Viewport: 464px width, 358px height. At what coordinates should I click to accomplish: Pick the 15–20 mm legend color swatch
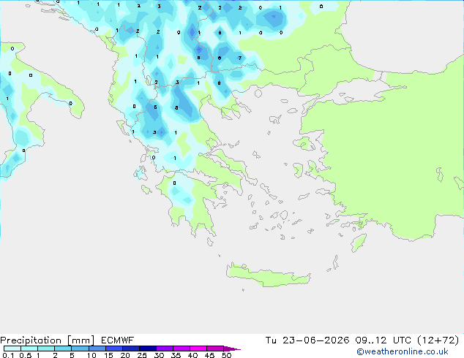coord(114,349)
